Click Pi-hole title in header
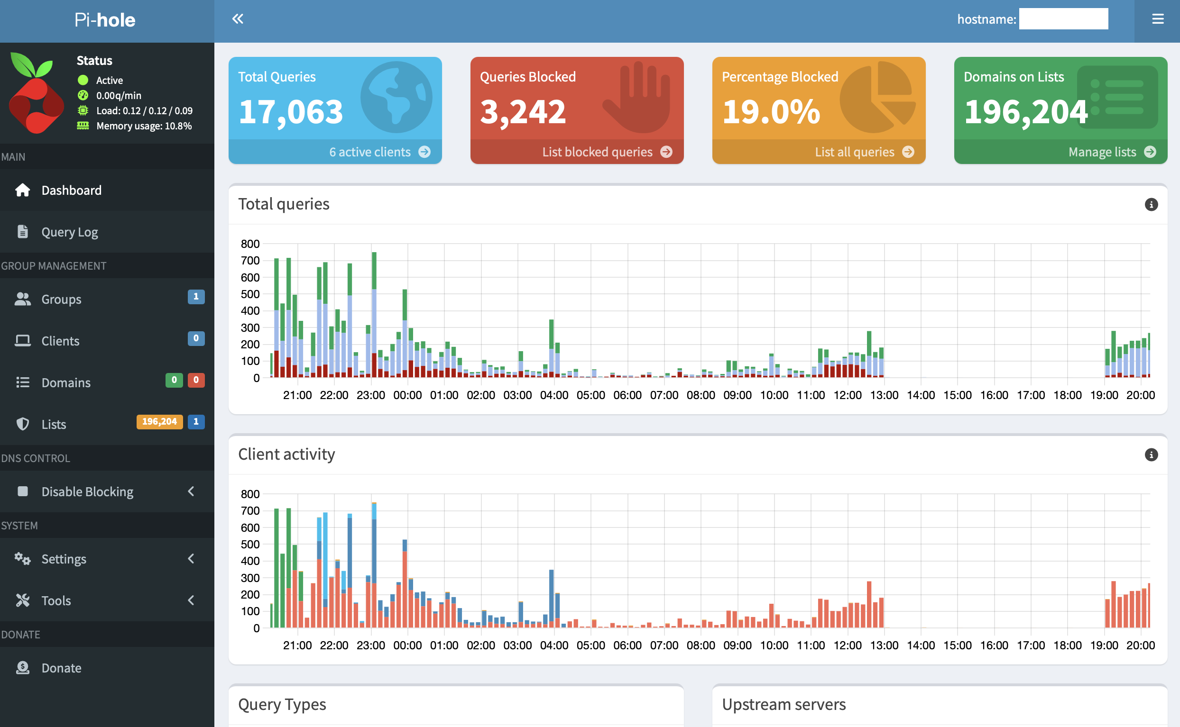 click(x=105, y=20)
